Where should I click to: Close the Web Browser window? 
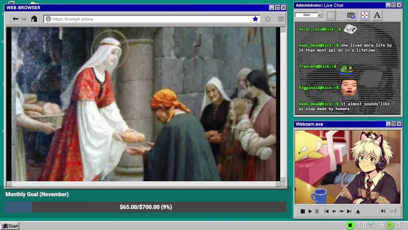[283, 8]
